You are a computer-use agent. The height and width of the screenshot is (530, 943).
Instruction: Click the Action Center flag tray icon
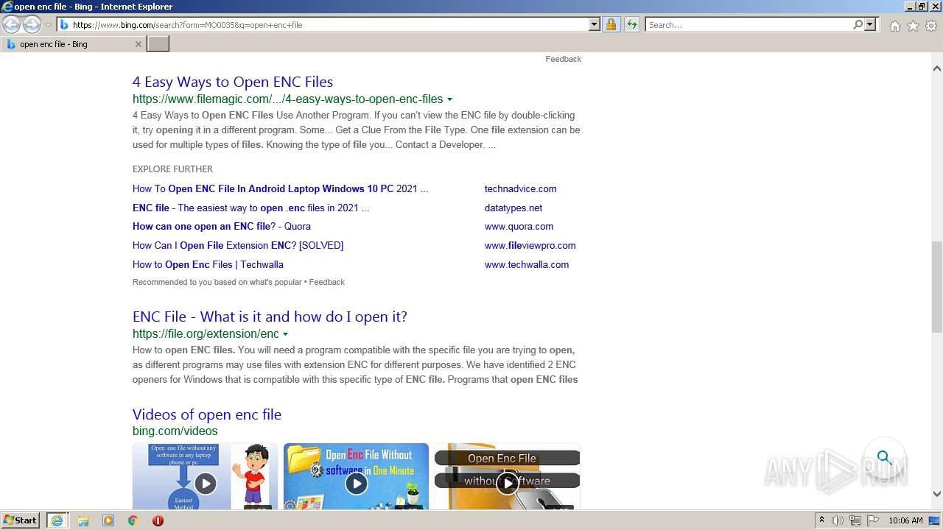(x=873, y=520)
